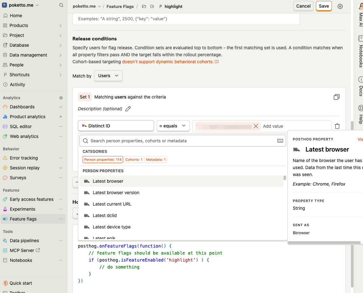Expand Products submenu in sidebar
The width and height of the screenshot is (363, 293).
[60, 25]
